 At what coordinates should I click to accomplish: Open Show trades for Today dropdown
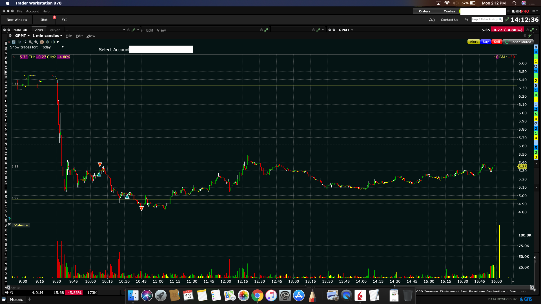coord(63,47)
